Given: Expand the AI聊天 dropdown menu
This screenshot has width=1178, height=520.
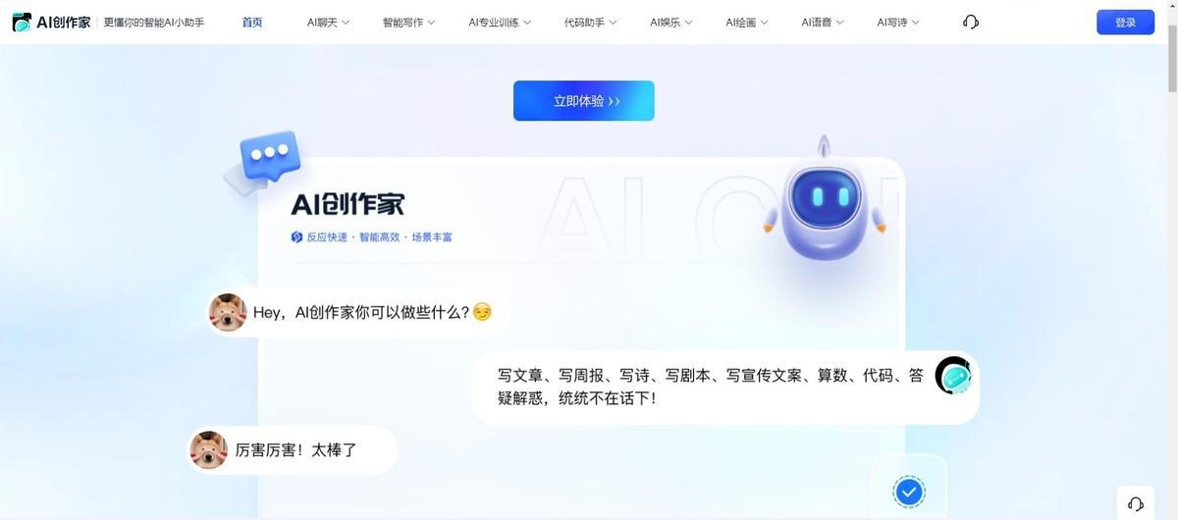Looking at the screenshot, I should pyautogui.click(x=328, y=22).
